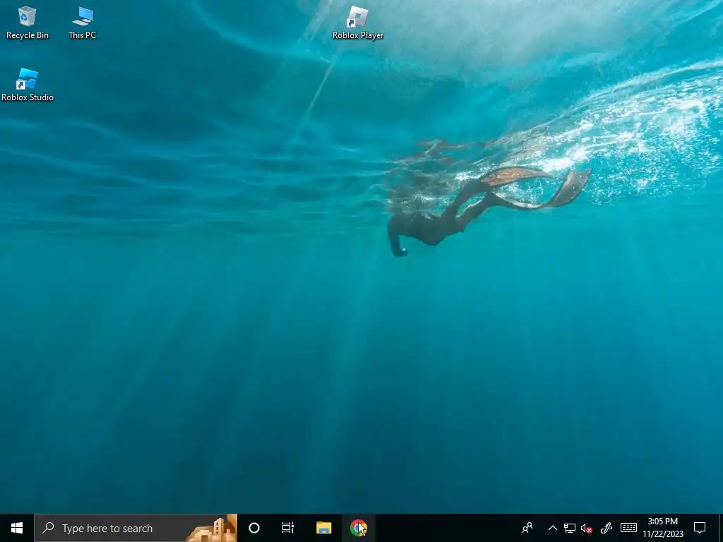Select the Roblox Studio desktop shortcut
Screen dimensions: 723x542
coord(28,85)
